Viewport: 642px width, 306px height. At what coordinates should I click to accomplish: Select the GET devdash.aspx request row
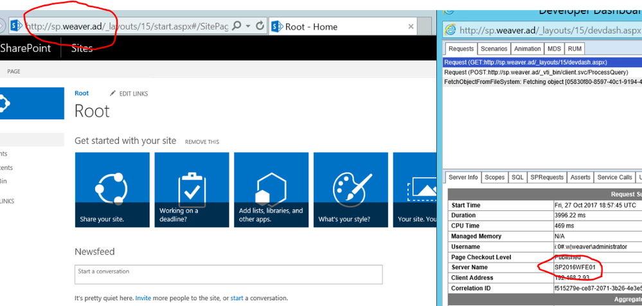pos(542,62)
